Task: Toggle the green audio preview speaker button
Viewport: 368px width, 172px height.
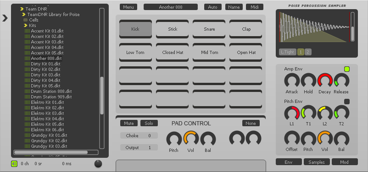Action: click(x=14, y=164)
